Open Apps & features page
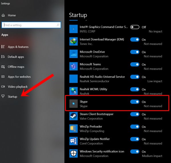Image resolution: width=171 pixels, height=163 pixels. (x=18, y=47)
